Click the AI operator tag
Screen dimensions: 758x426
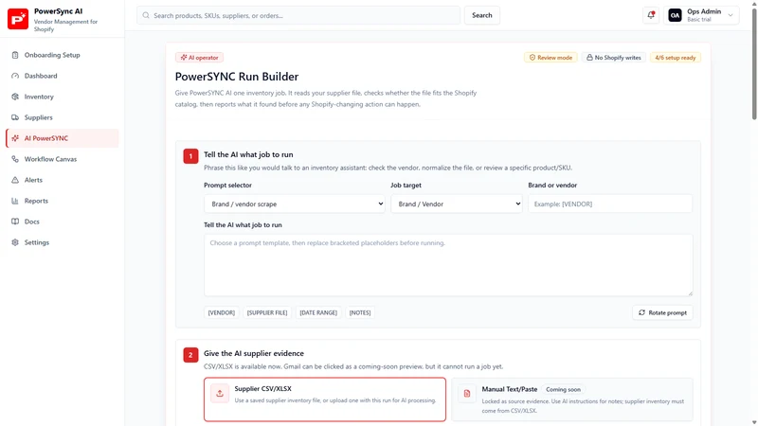(x=199, y=58)
